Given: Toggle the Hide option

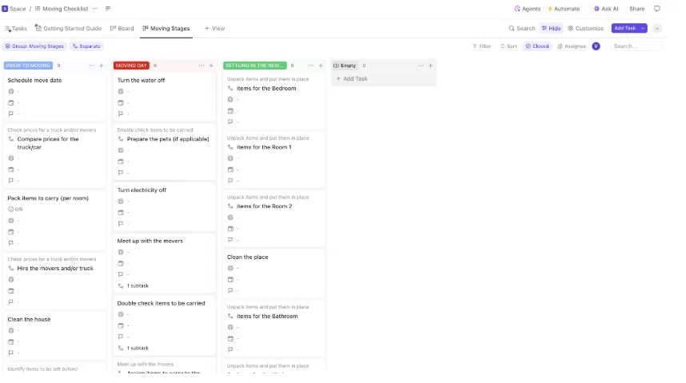Looking at the screenshot, I should 551,29.
